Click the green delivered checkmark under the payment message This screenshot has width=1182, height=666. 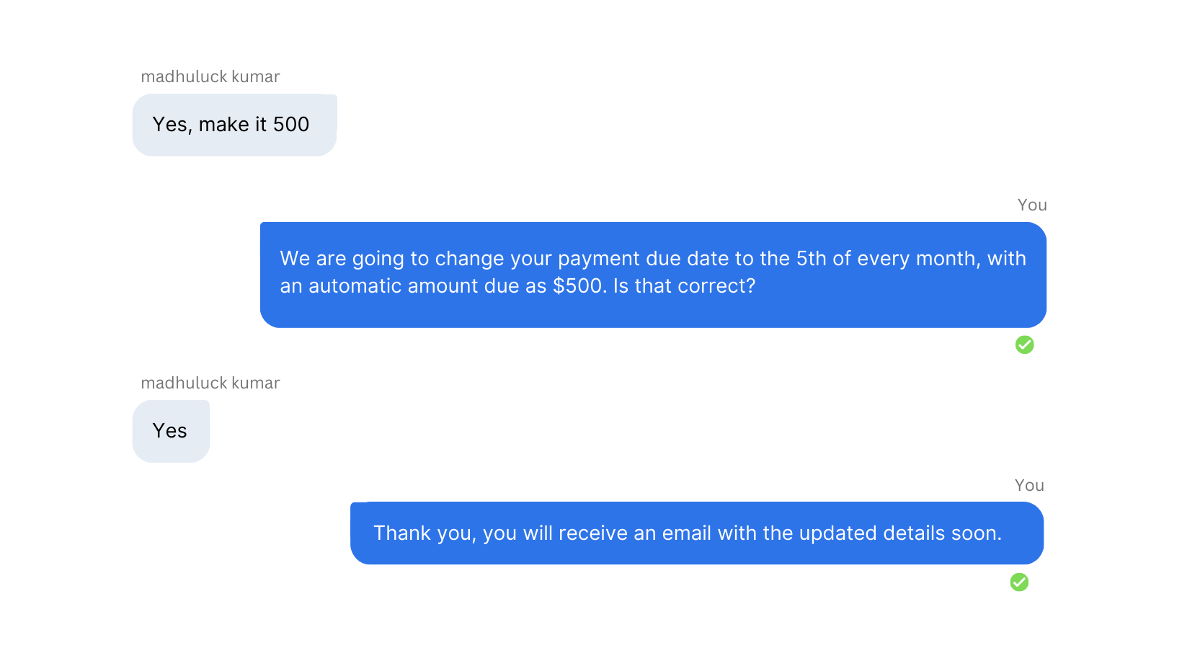[1024, 345]
